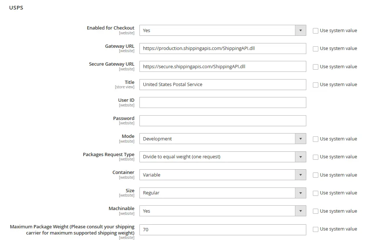Image resolution: width=372 pixels, height=240 pixels.
Task: Click the Gateway URL input field
Action: (x=223, y=48)
